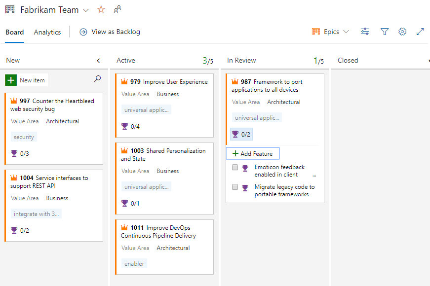Open the Fabrikam Team dropdown

pos(85,9)
